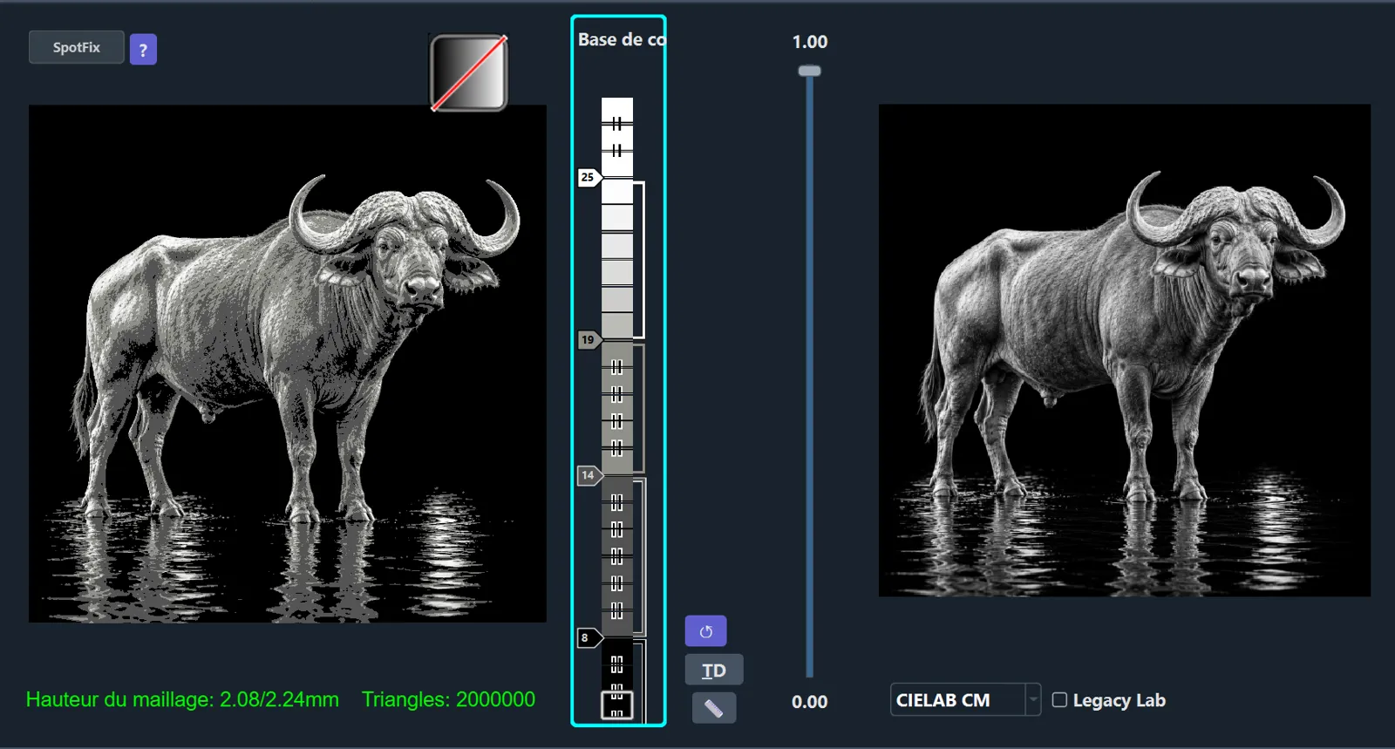Click the right grayscale buffalo source image
The image size is (1395, 749).
pos(1125,351)
